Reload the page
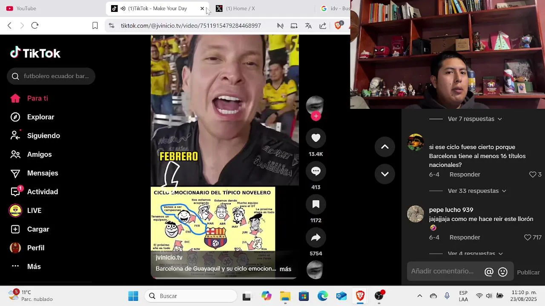 pos(35,25)
